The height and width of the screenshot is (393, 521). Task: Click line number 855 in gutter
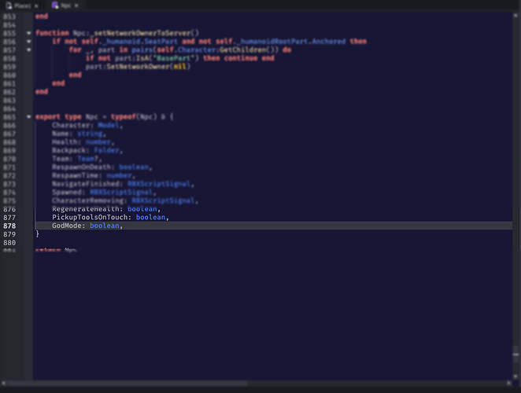click(x=9, y=33)
